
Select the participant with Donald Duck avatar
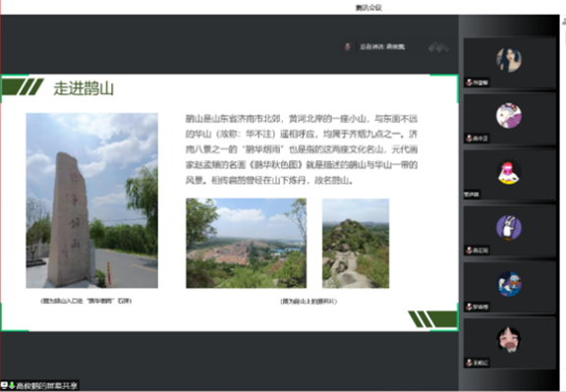click(x=509, y=287)
